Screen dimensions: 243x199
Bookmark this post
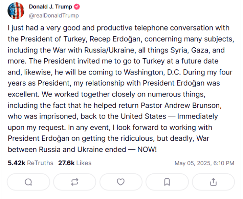167,182
